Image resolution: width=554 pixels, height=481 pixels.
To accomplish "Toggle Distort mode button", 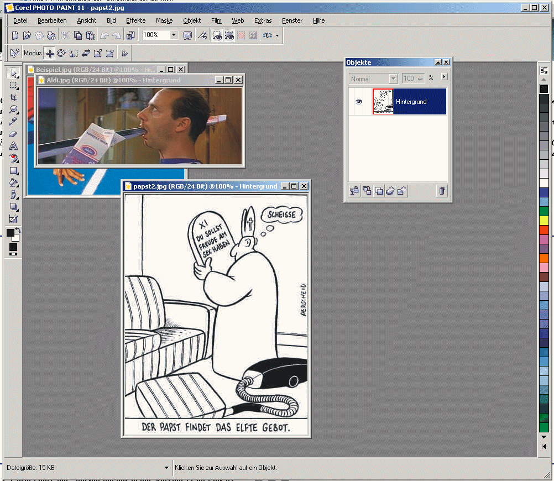I will 98,54.
